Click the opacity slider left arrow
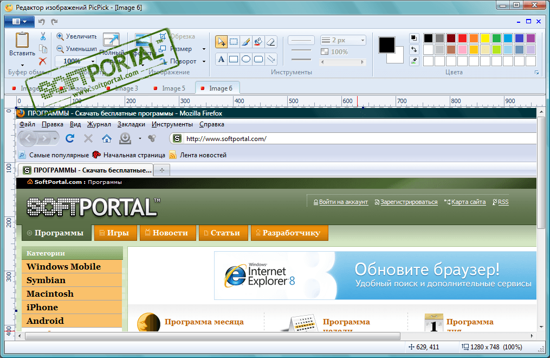Viewport: 550px width, 358px height. pos(323,62)
